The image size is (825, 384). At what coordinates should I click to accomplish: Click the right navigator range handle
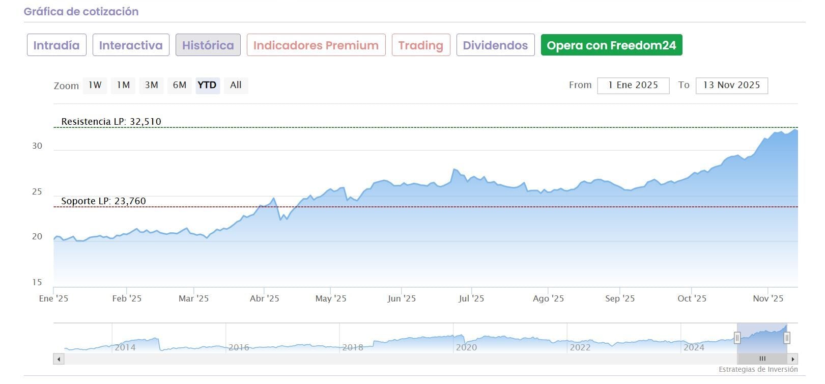point(787,337)
